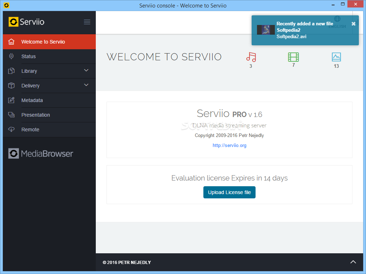Select Welcome to Serviio menu item
Image resolution: width=366 pixels, height=274 pixels.
[49, 42]
